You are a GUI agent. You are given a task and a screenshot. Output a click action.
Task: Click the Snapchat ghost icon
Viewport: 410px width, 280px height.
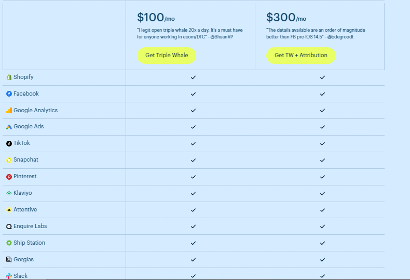(9, 160)
